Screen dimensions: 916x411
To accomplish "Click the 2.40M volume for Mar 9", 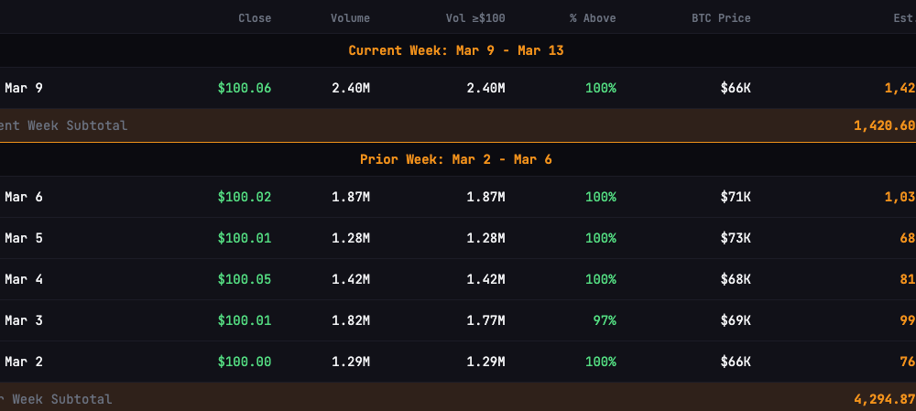I will 351,88.
